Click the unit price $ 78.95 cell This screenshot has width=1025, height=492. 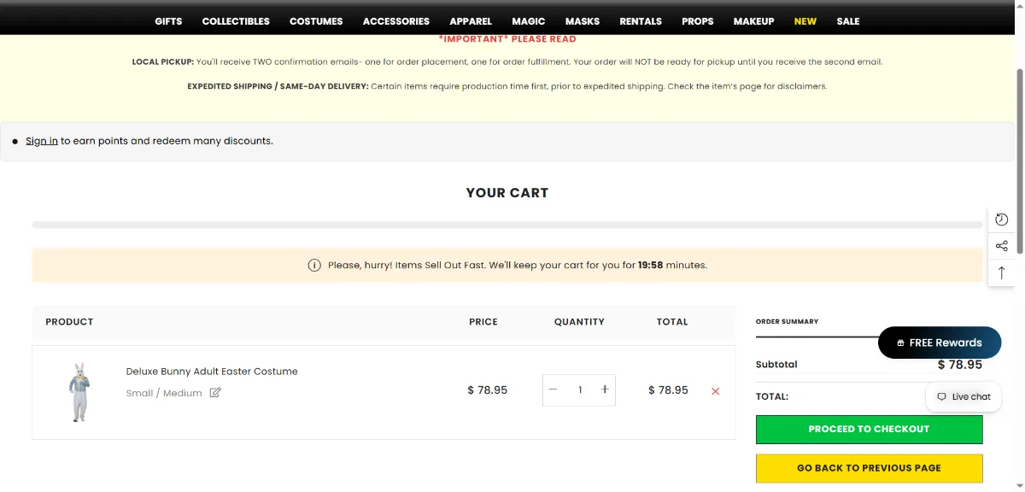point(488,390)
